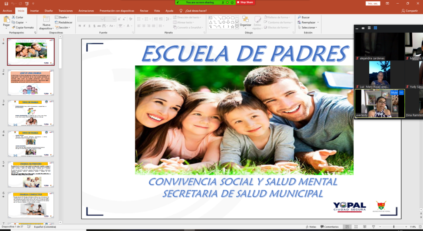Click fit slide to window icon
The width and height of the screenshot is (423, 231).
[x=420, y=227]
